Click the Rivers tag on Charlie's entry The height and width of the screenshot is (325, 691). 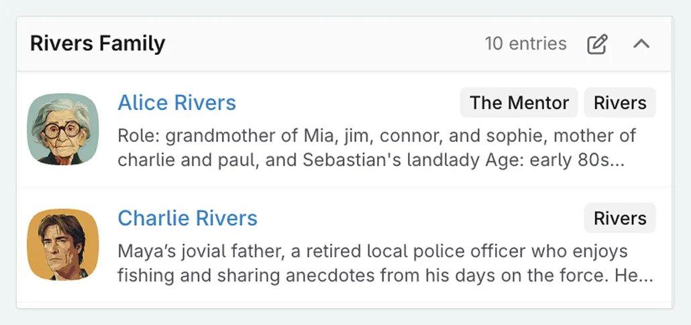click(619, 218)
